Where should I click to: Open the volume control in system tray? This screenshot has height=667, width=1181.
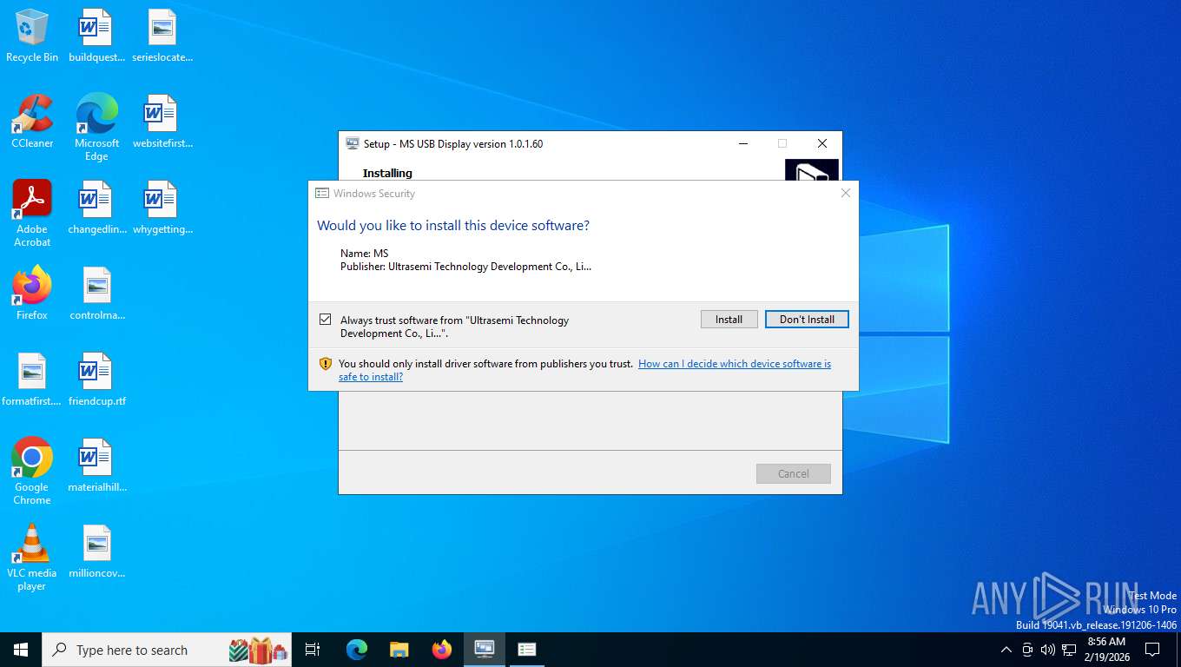click(1048, 650)
